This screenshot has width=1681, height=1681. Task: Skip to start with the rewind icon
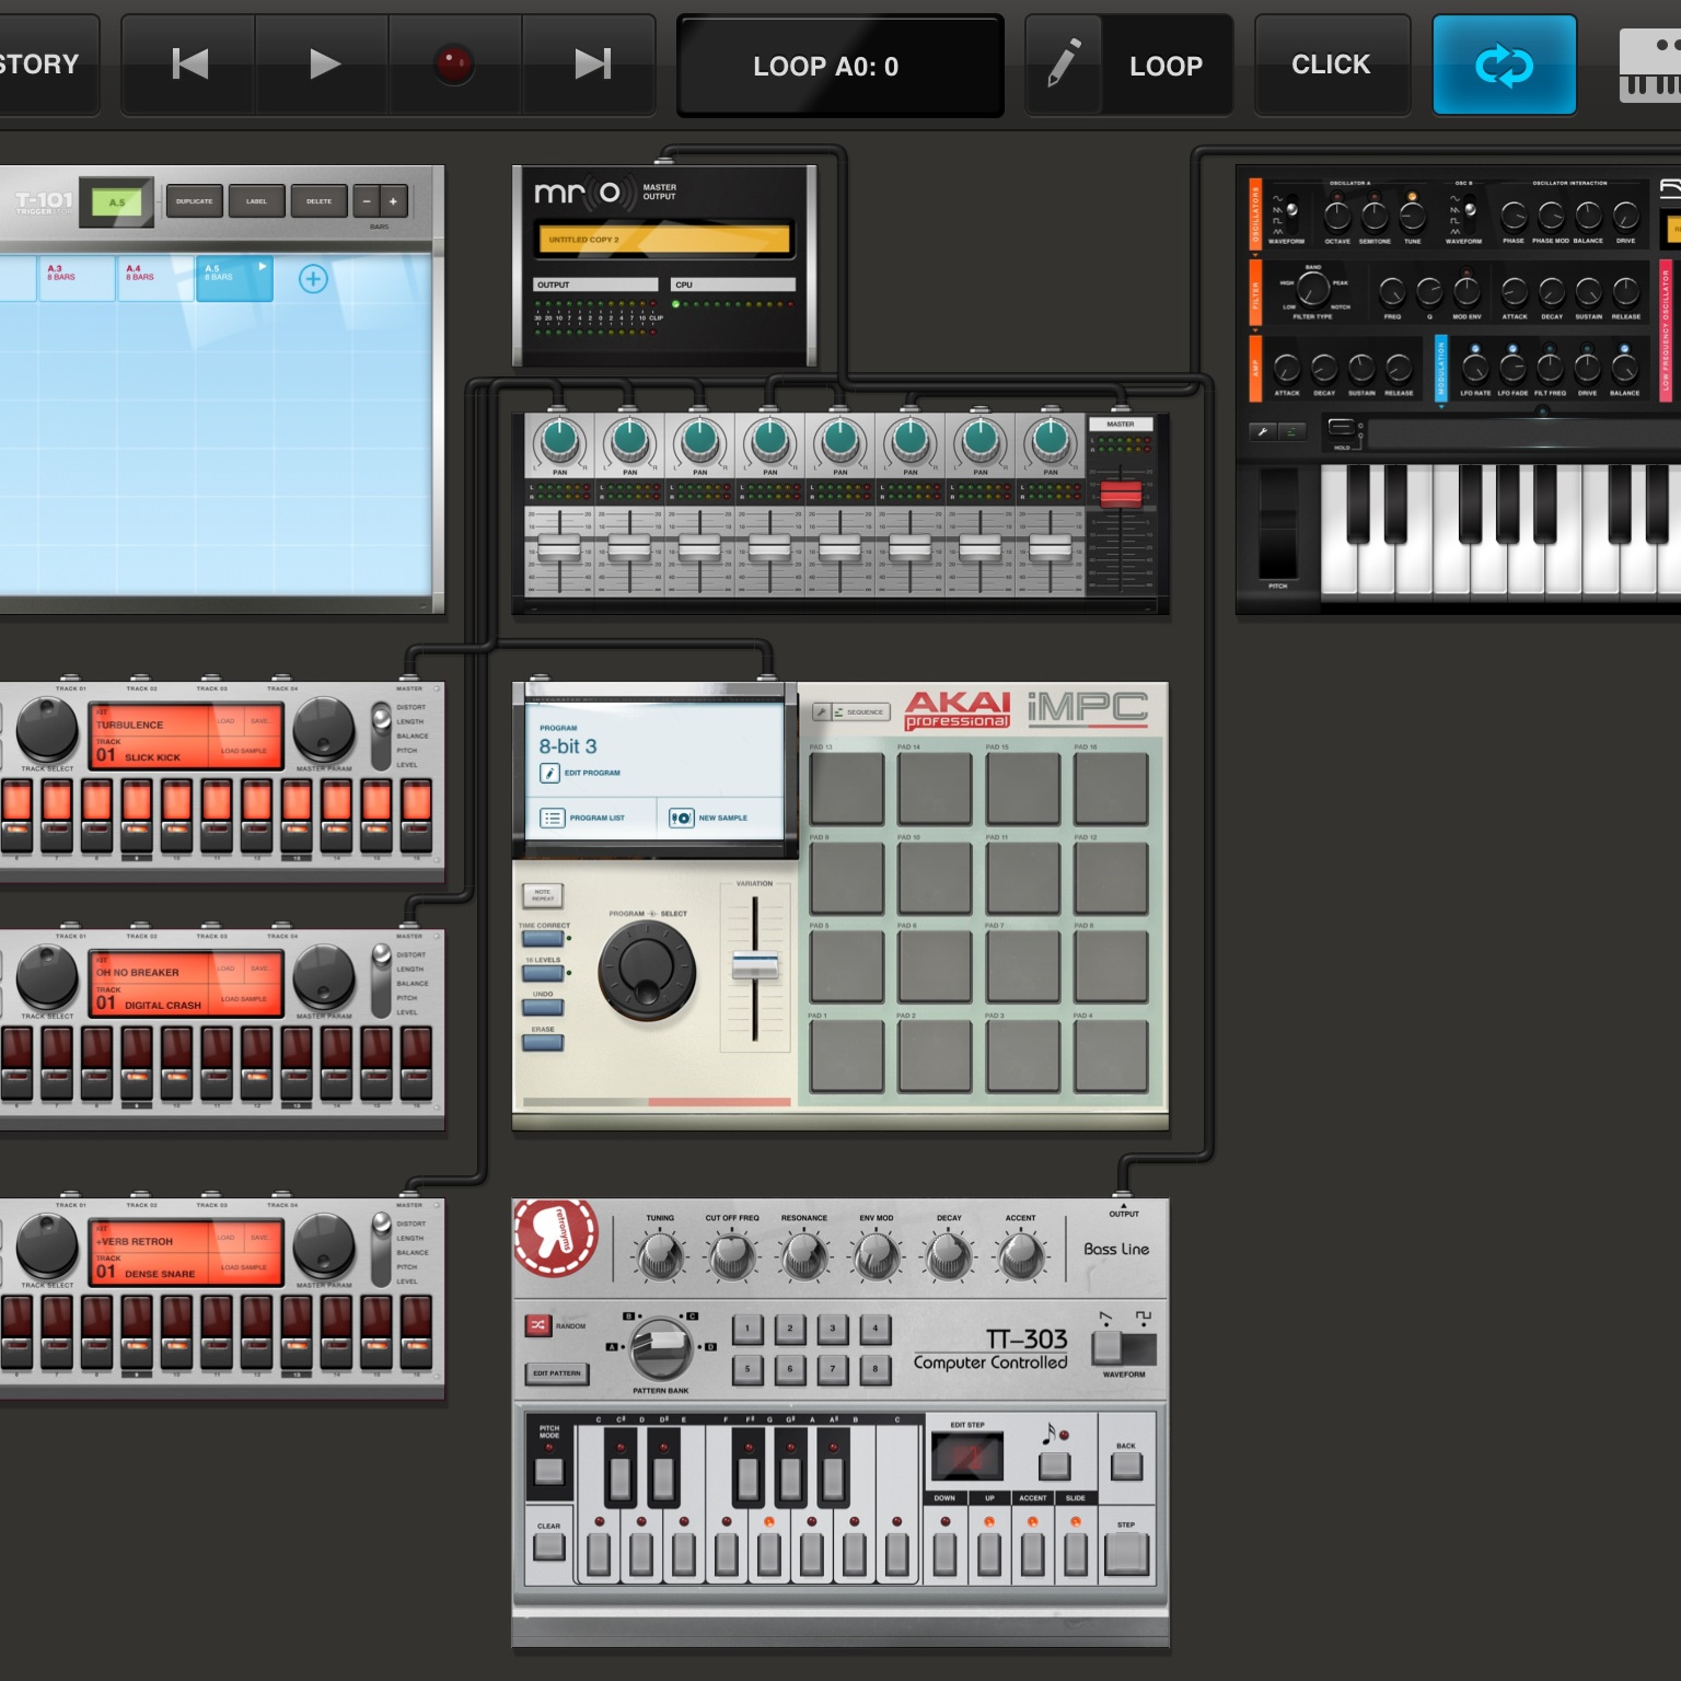pyautogui.click(x=190, y=64)
